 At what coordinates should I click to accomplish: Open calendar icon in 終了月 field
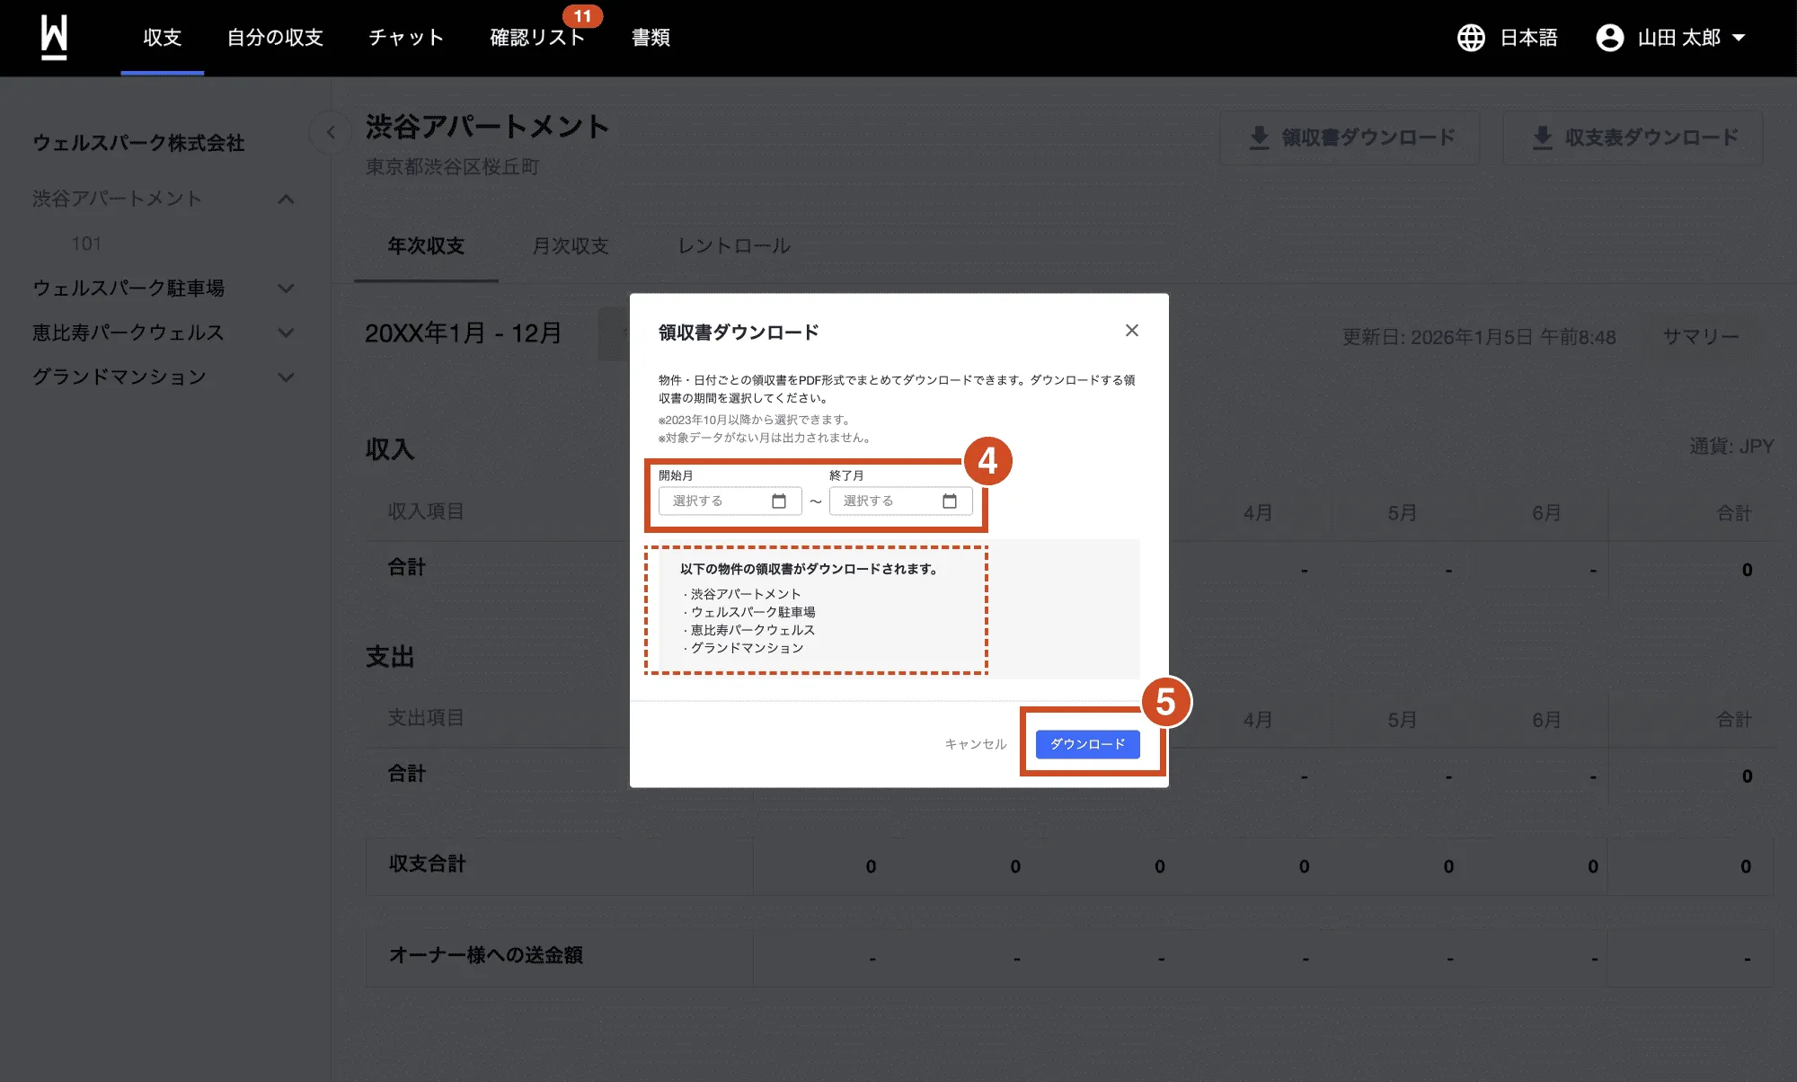[950, 501]
